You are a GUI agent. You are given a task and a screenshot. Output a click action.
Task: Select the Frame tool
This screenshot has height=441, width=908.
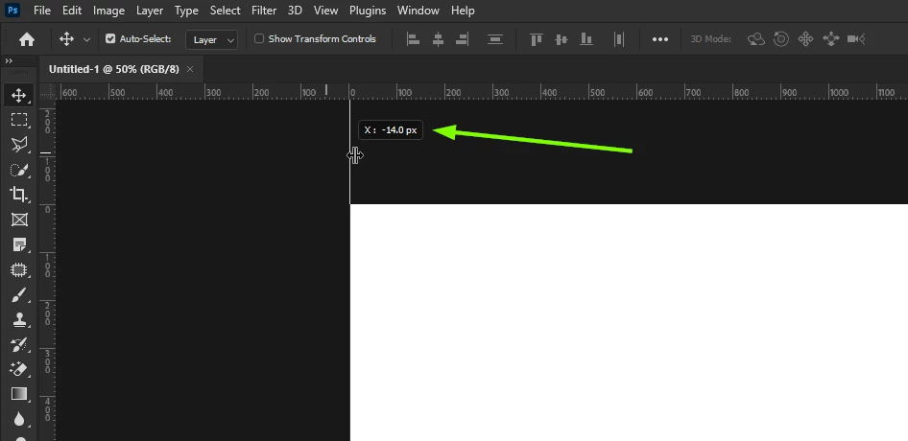coord(18,220)
